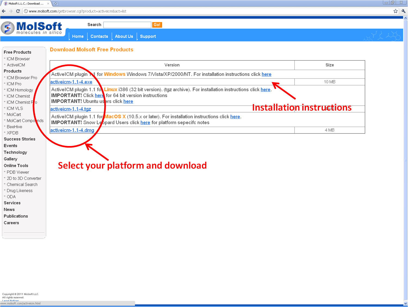
Task: Open ICM Homology in the sidebar
Action: (x=20, y=90)
